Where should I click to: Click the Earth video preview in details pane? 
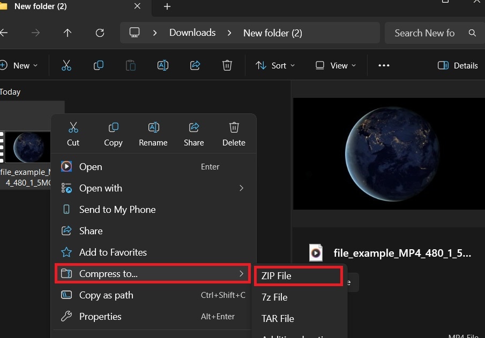[389, 153]
